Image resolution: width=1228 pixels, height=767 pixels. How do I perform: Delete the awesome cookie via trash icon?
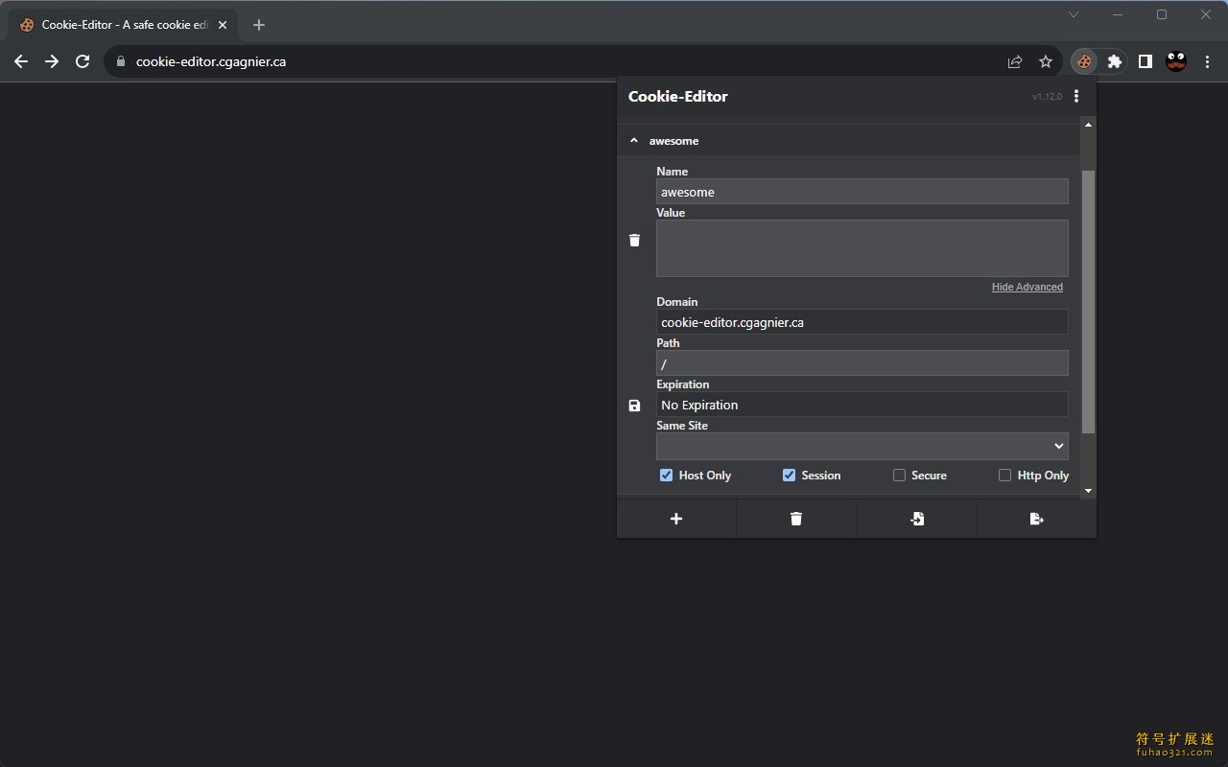(x=634, y=240)
